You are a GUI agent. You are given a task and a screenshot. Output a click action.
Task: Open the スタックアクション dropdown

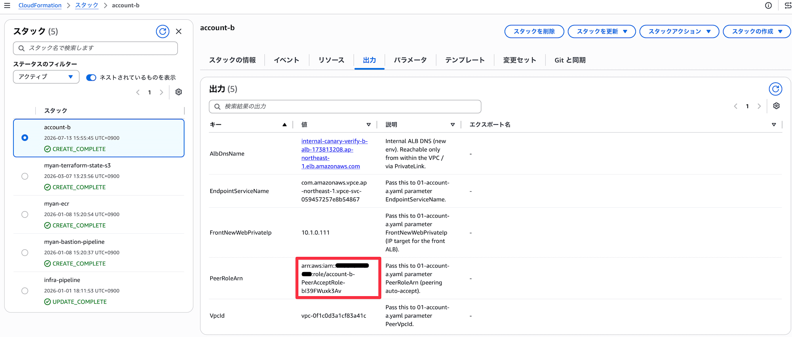pos(679,31)
